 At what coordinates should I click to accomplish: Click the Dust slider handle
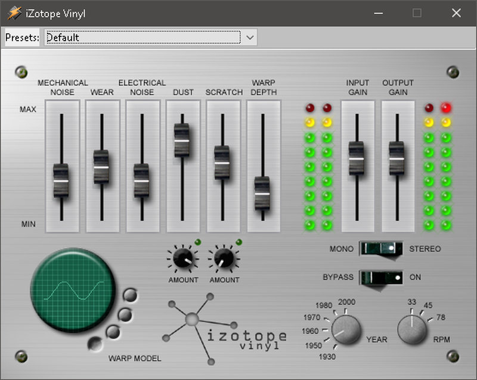(x=182, y=140)
